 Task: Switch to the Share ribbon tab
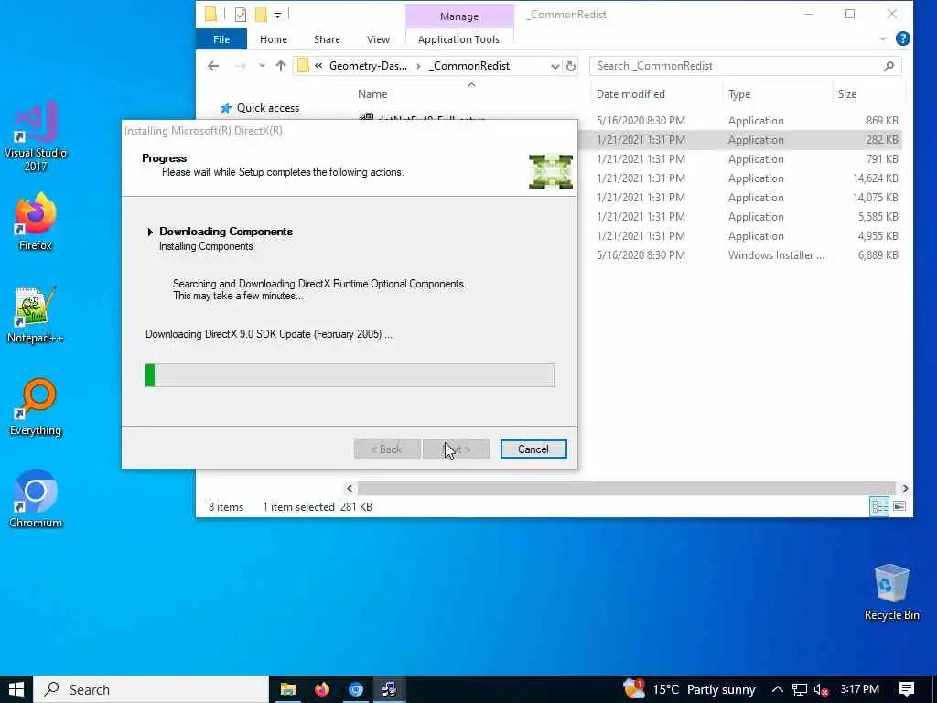tap(327, 38)
